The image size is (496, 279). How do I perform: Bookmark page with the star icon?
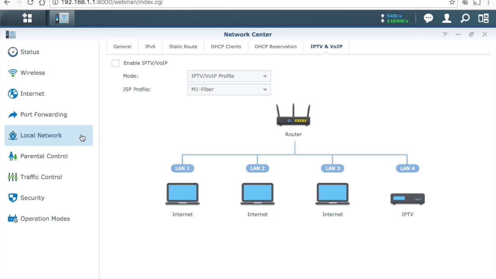tap(452, 2)
